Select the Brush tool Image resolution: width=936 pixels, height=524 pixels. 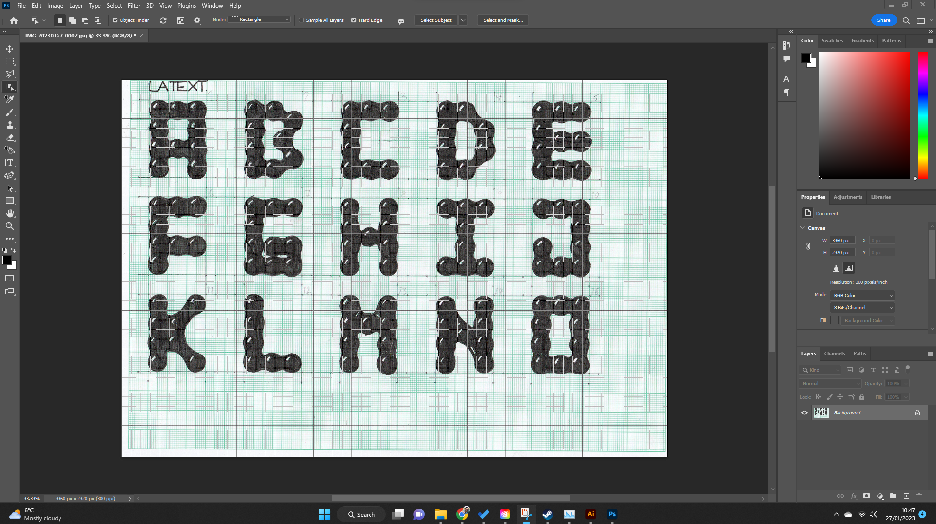pos(10,112)
